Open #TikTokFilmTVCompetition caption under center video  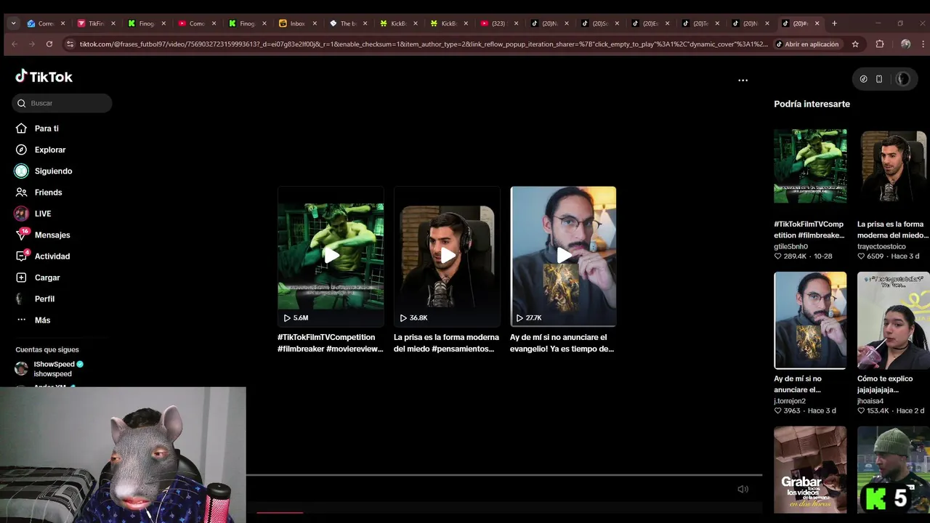[331, 343]
